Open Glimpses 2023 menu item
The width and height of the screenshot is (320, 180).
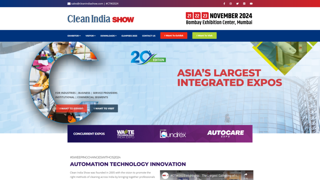point(129,36)
